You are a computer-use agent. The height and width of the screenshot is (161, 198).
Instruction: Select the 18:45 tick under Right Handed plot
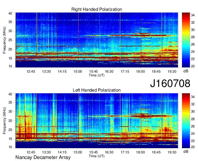pyautogui.click(x=156, y=71)
